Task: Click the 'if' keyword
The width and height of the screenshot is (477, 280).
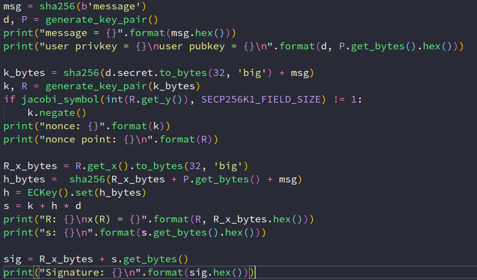Action: (9, 99)
